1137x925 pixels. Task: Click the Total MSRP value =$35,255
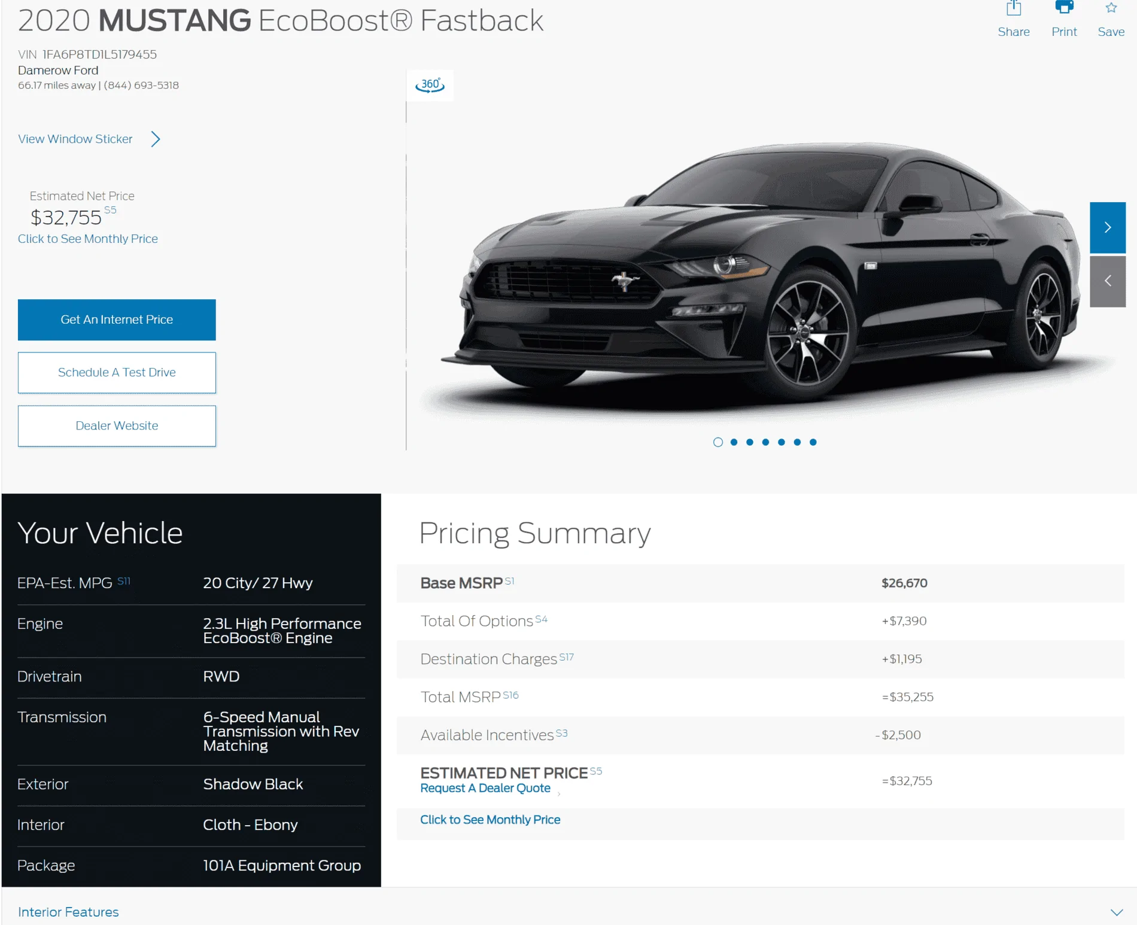(907, 697)
